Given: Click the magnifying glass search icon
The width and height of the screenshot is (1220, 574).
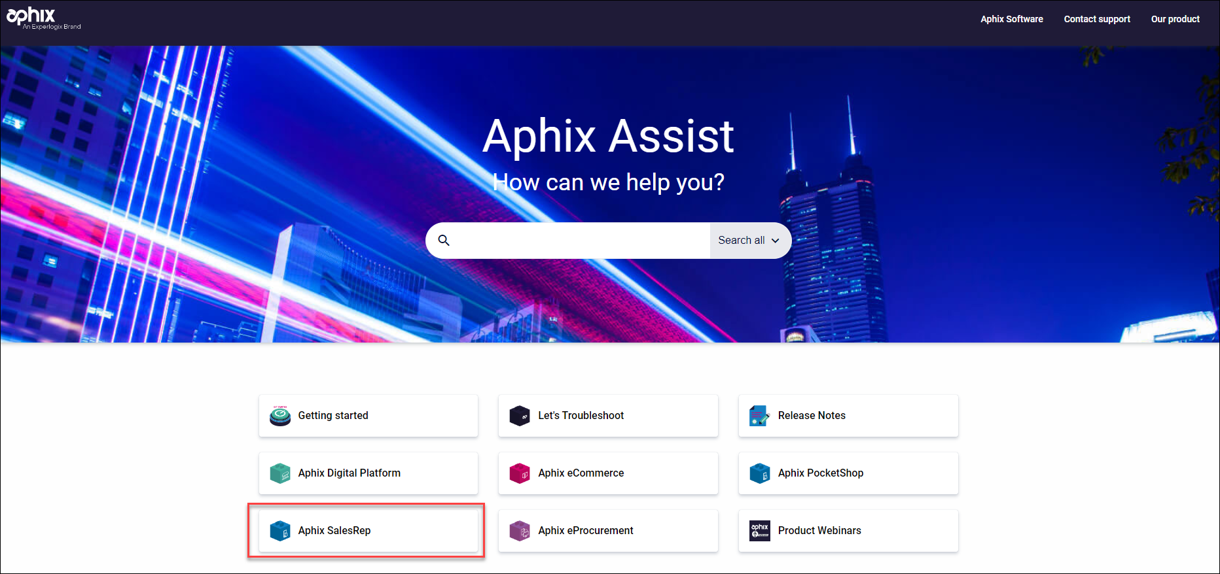Looking at the screenshot, I should coord(444,241).
